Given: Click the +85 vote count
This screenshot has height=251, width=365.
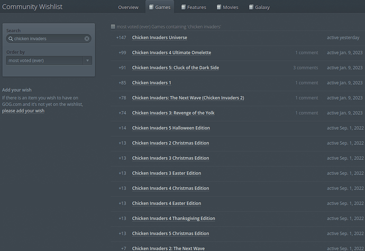Looking at the screenshot, I should coord(122,83).
